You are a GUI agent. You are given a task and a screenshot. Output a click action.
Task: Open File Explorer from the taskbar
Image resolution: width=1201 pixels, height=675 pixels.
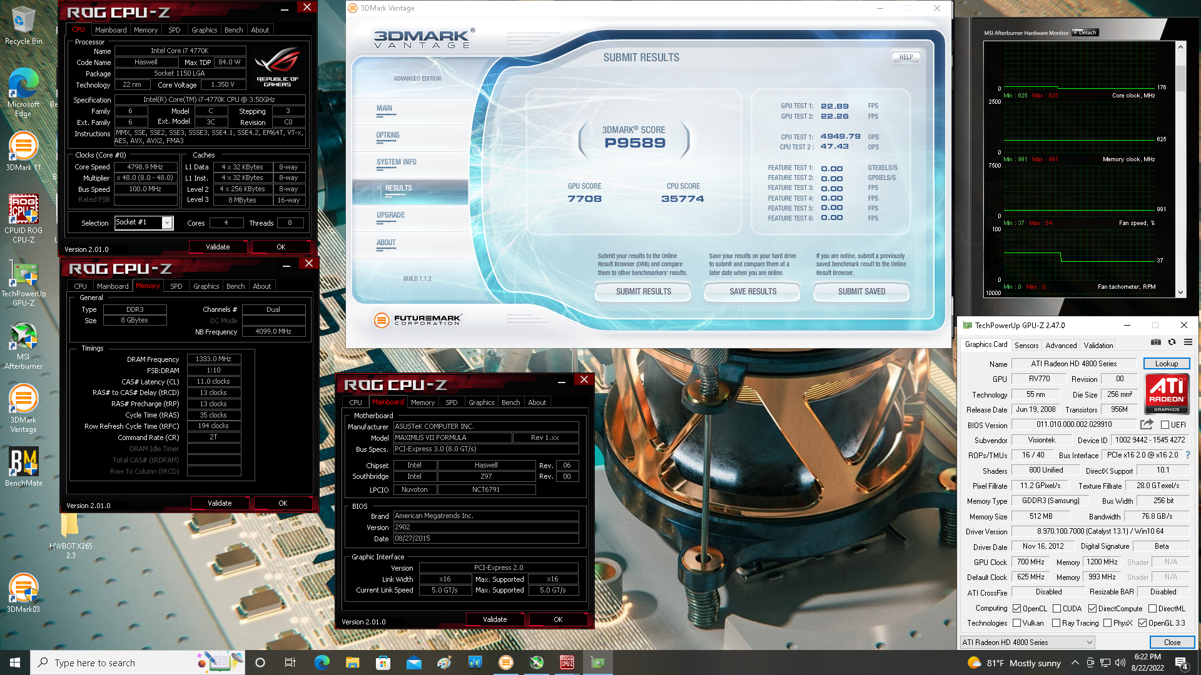point(352,662)
